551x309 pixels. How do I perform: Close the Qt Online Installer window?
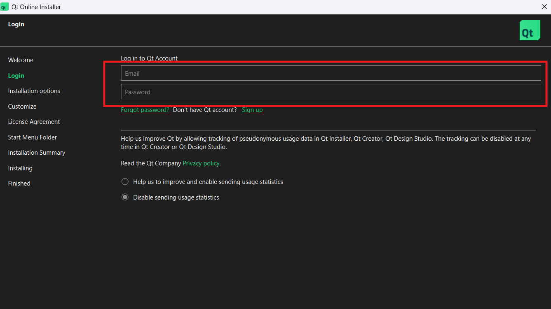[544, 7]
